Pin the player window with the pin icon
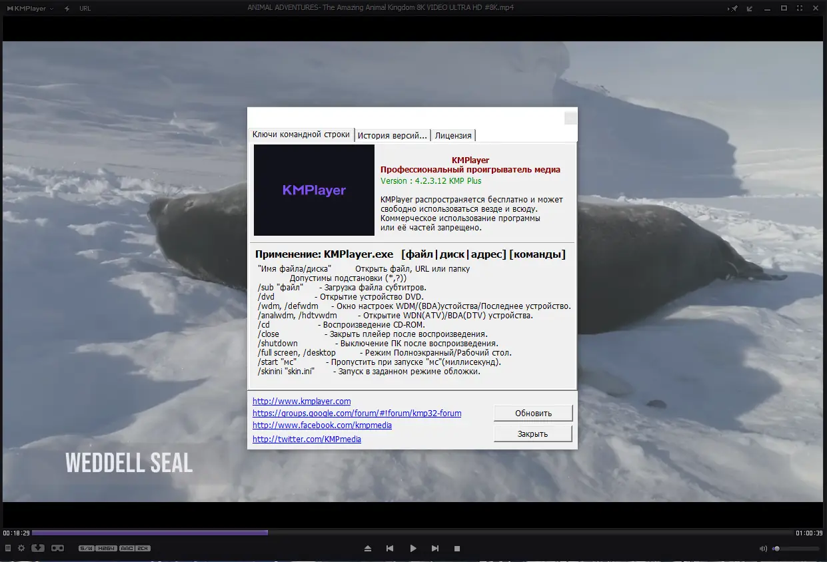This screenshot has height=562, width=827. (x=734, y=8)
